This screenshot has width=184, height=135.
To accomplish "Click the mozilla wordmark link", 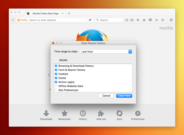I will click(166, 28).
